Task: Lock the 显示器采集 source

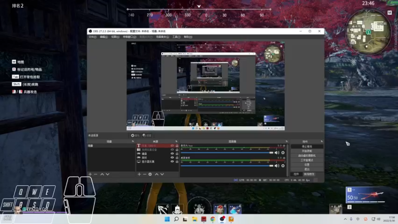Action: tap(177, 161)
